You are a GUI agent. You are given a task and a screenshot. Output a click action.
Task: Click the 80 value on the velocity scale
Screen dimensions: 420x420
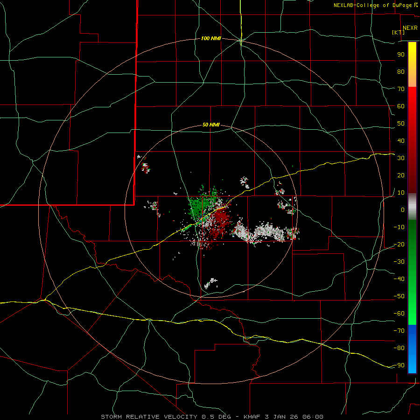point(401,71)
